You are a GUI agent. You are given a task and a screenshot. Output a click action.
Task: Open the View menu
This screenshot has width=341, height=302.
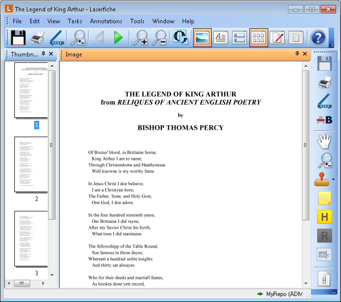tap(53, 21)
